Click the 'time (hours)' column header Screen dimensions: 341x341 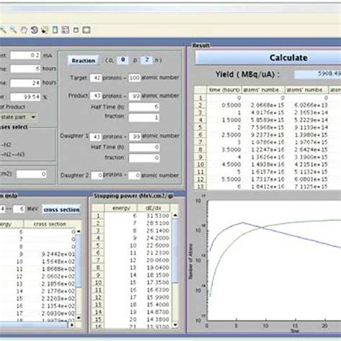click(224, 90)
